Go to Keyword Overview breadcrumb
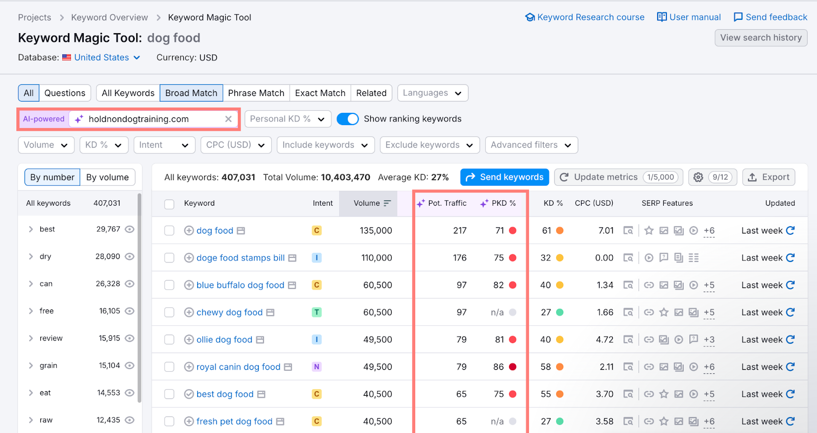The width and height of the screenshot is (817, 433). tap(109, 17)
